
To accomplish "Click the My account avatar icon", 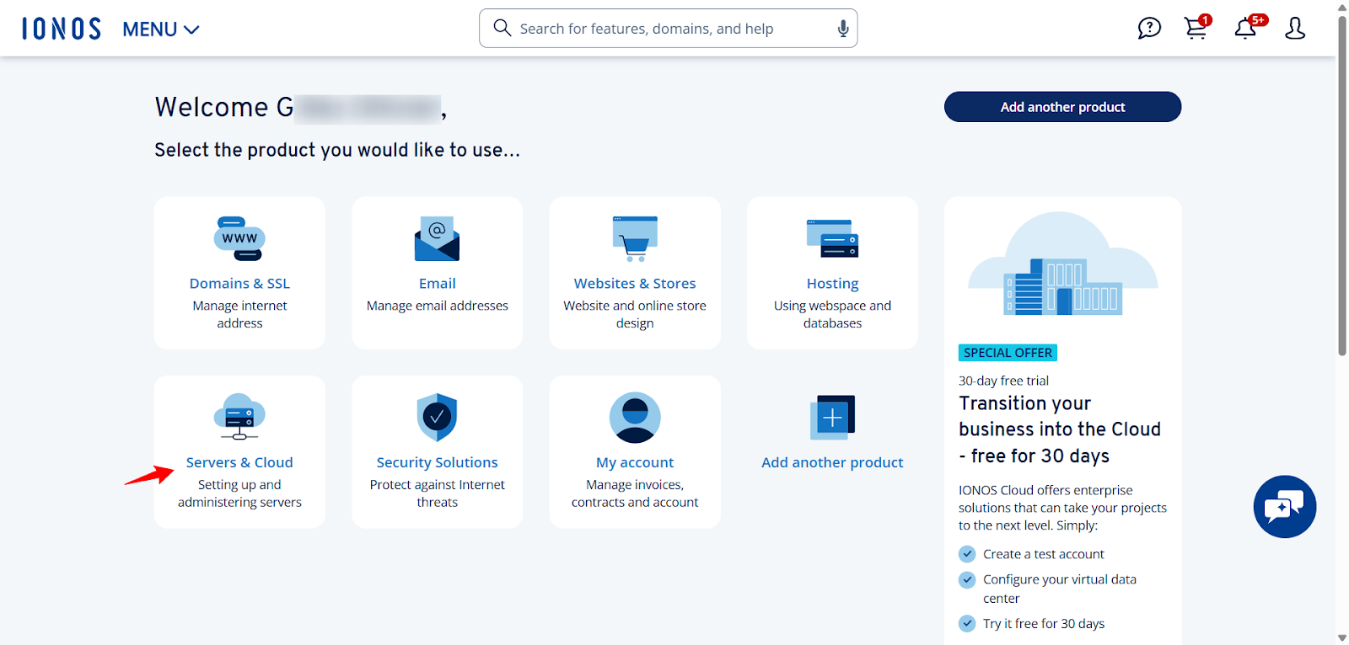I will pyautogui.click(x=635, y=418).
